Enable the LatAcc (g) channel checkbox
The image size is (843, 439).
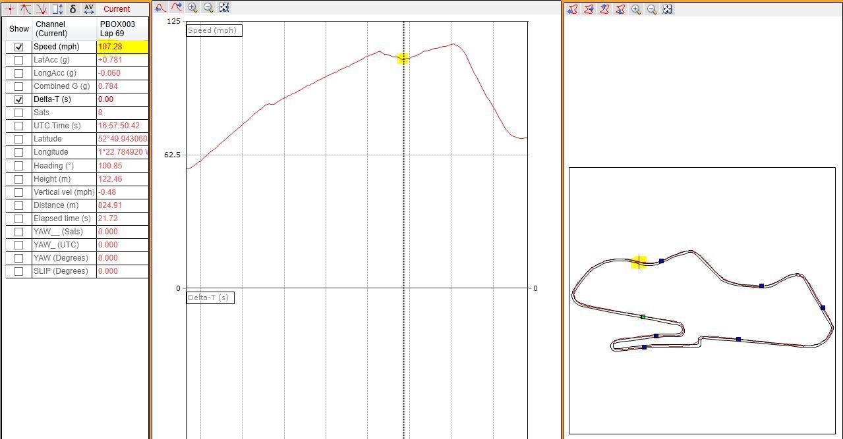click(19, 60)
